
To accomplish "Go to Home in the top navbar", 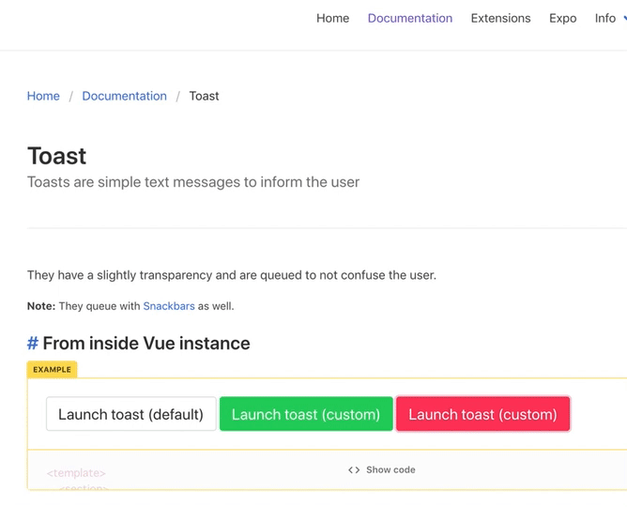I will tap(332, 18).
